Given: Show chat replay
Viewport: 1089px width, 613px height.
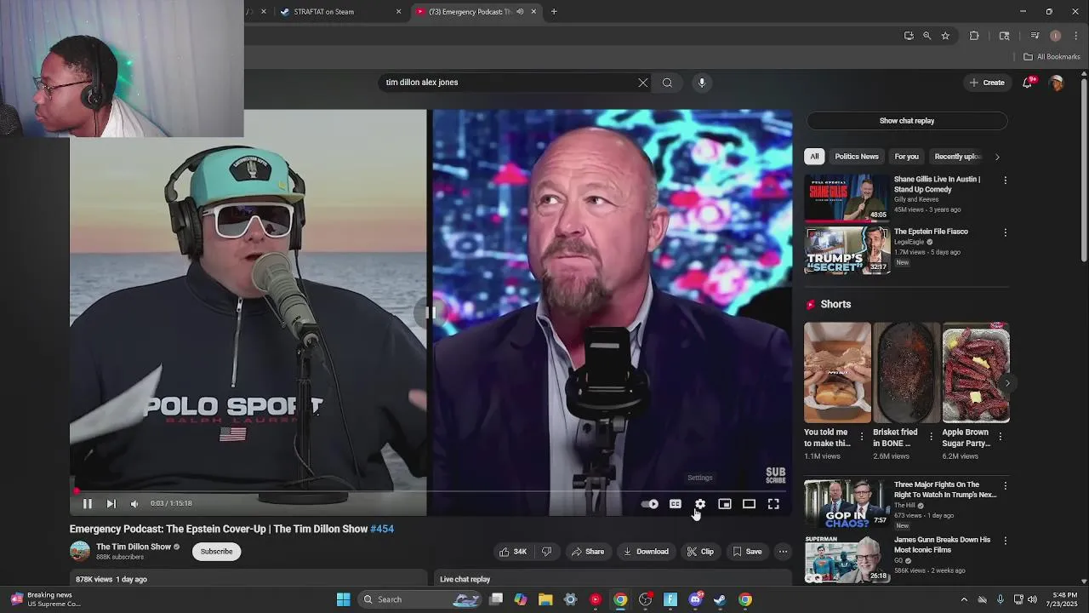Looking at the screenshot, I should coord(907,121).
